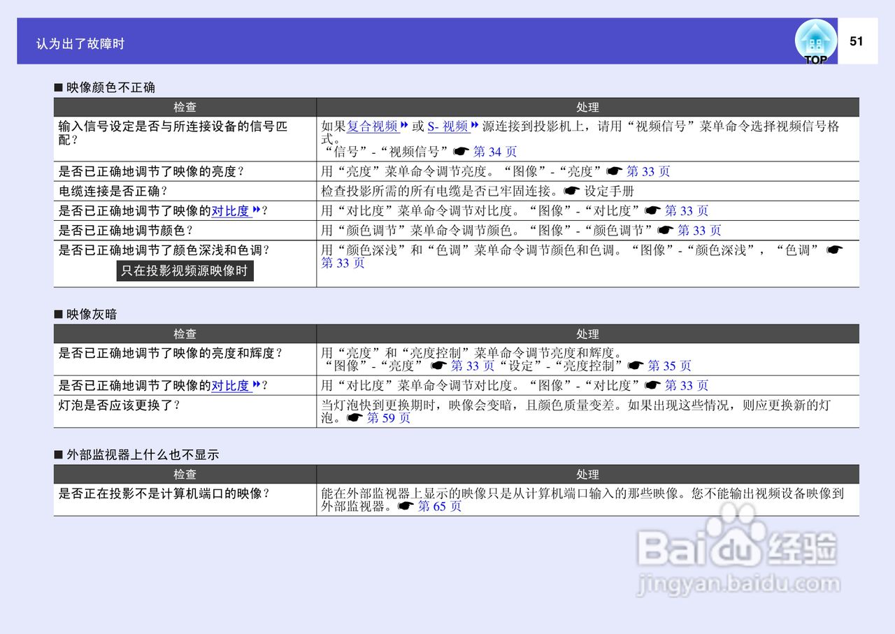Click glossary arrow after 对比度 in 映像灰暗 table

pyautogui.click(x=257, y=385)
